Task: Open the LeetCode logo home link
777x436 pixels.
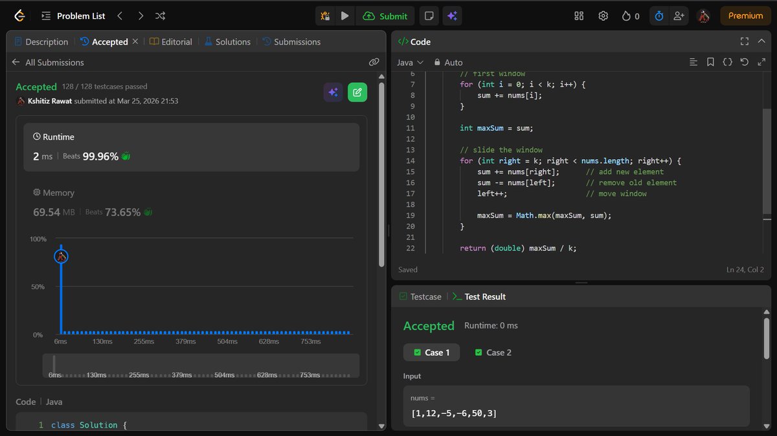Action: click(x=19, y=16)
